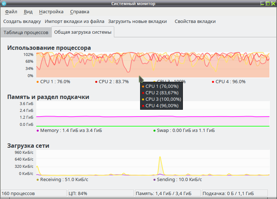Image resolution: width=277 pixels, height=199 pixels.
Task: Click Sending : 10.0 КиБ/с label
Action: coord(179,179)
